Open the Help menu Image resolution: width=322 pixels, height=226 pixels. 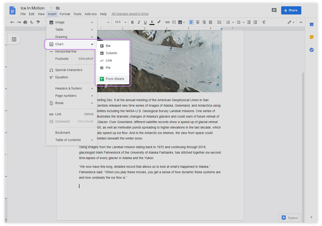[103, 14]
